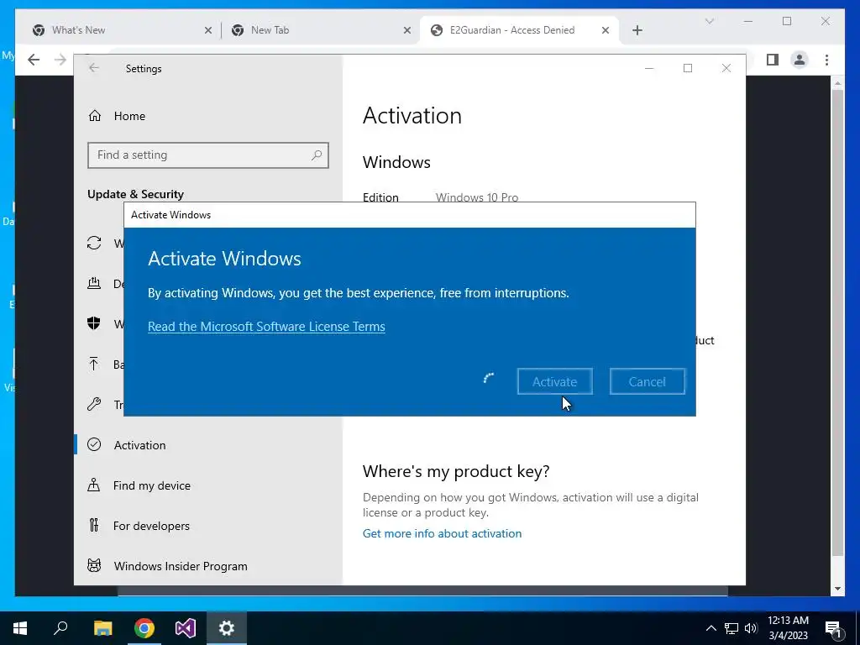Open the volume speaker tray icon
Image resolution: width=860 pixels, height=645 pixels.
(x=751, y=628)
